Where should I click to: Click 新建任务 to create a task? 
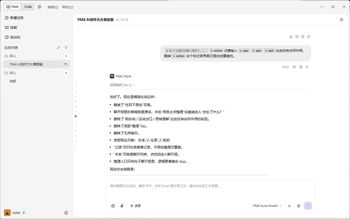(14, 18)
